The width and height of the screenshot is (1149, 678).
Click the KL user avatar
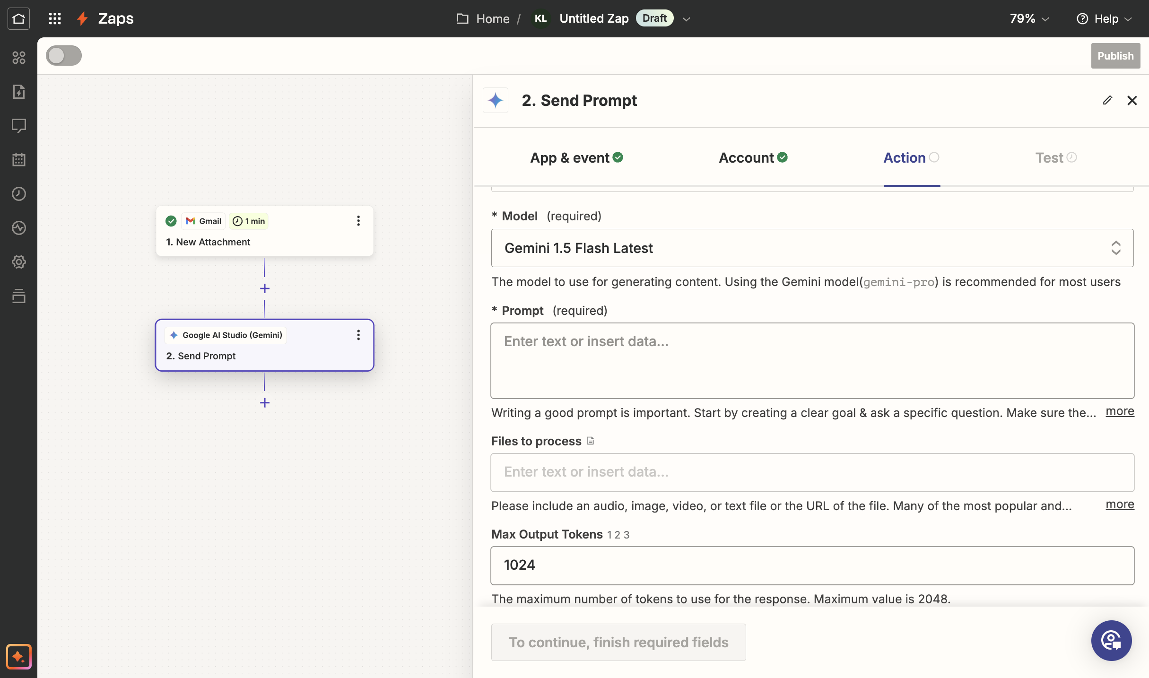(540, 18)
